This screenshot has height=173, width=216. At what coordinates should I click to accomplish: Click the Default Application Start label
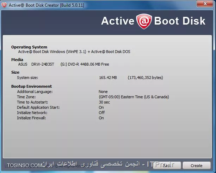38,107
